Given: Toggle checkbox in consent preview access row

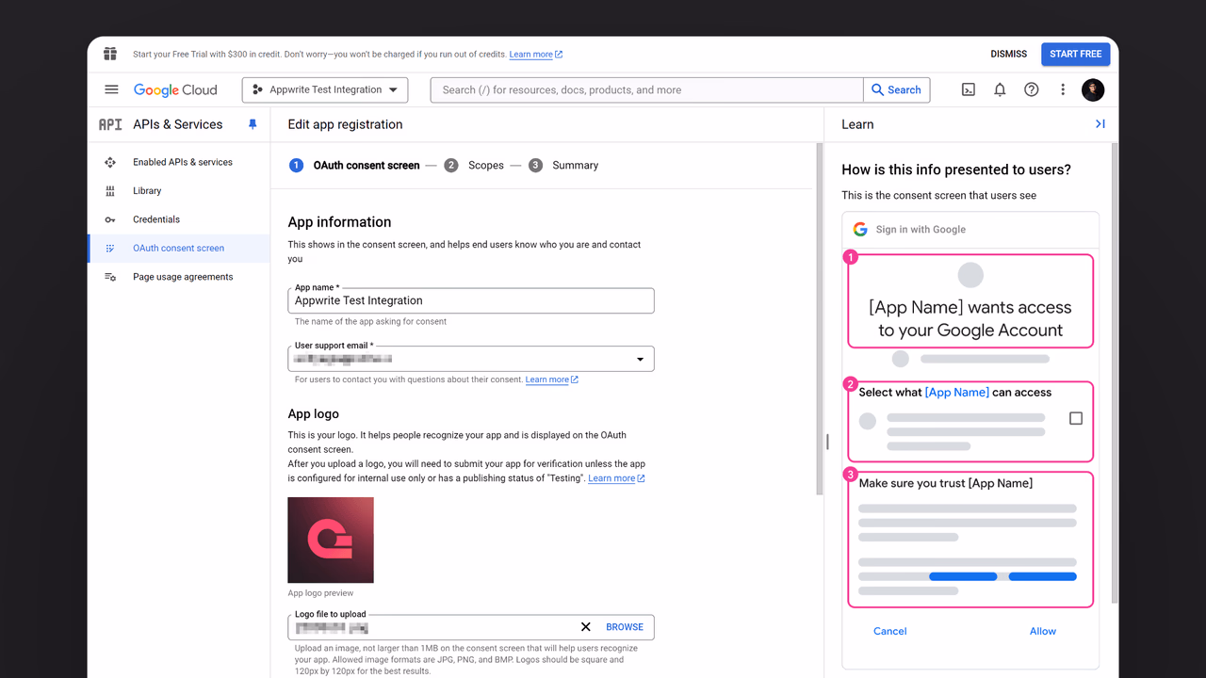Looking at the screenshot, I should [x=1076, y=418].
